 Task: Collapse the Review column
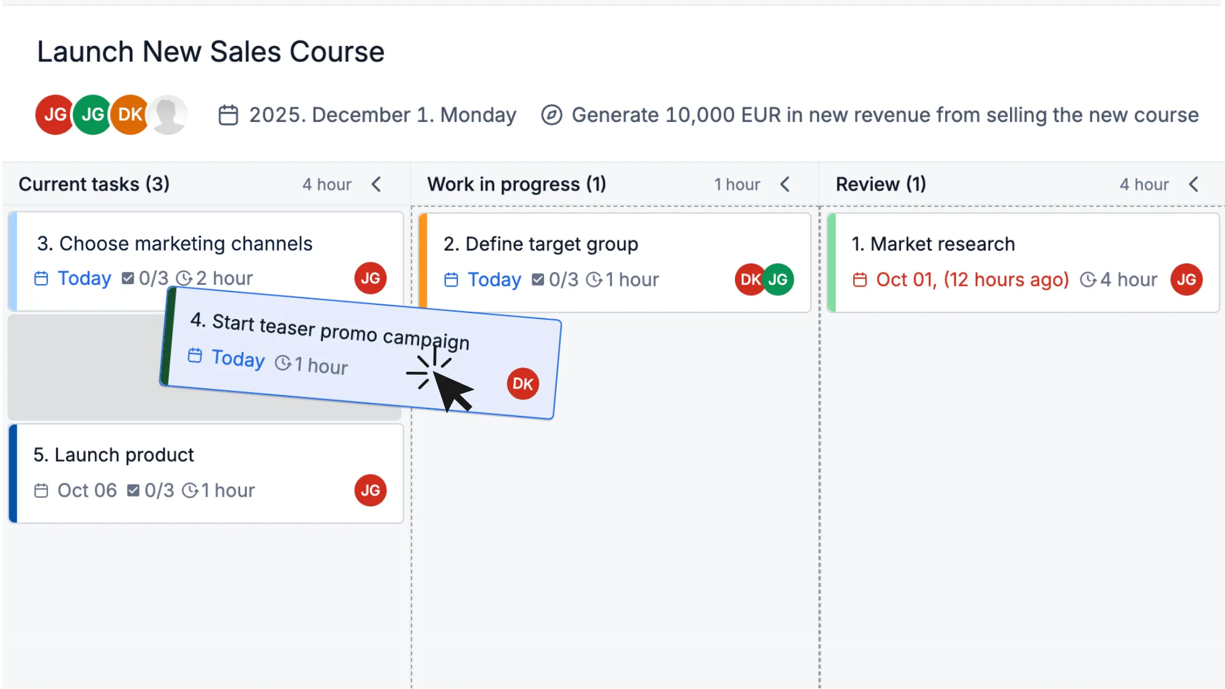point(1194,184)
